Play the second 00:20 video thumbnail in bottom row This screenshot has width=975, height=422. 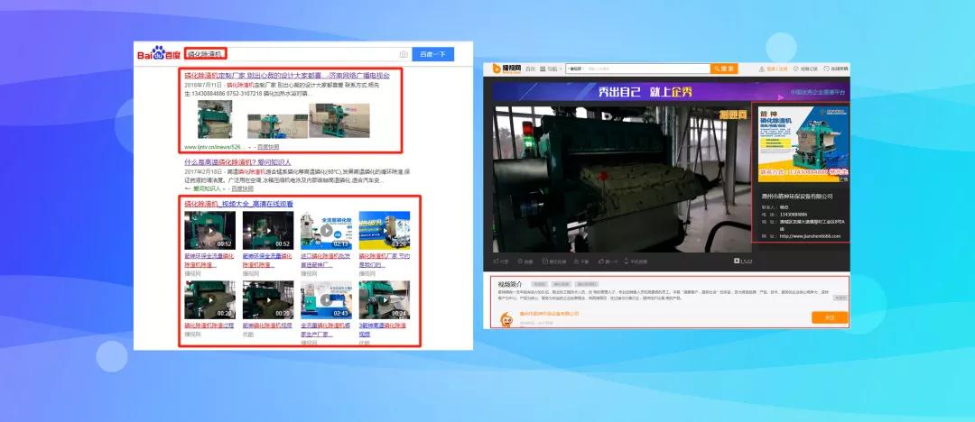coord(268,300)
